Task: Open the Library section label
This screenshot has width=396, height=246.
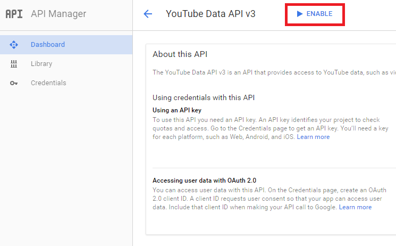Action: (x=41, y=64)
